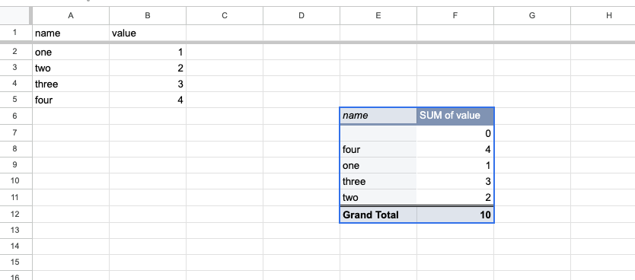Click pivot table 'name' header cell

tap(378, 116)
